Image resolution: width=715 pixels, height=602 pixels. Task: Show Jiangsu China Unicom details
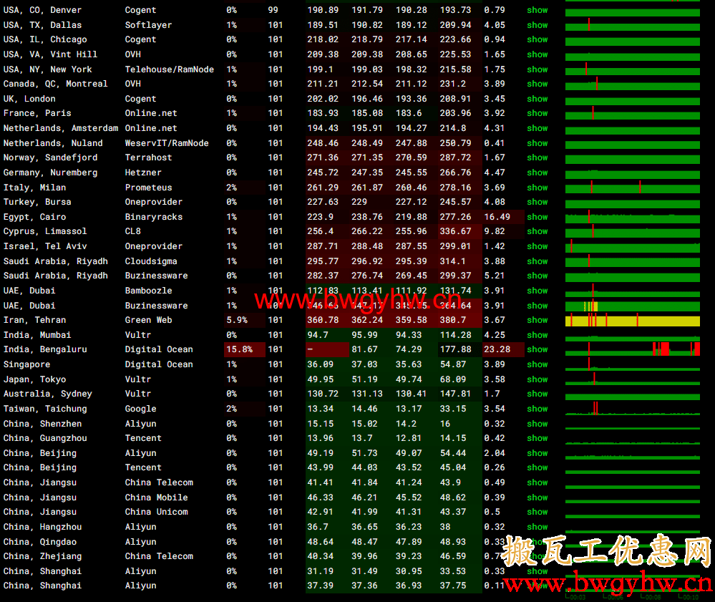[538, 512]
